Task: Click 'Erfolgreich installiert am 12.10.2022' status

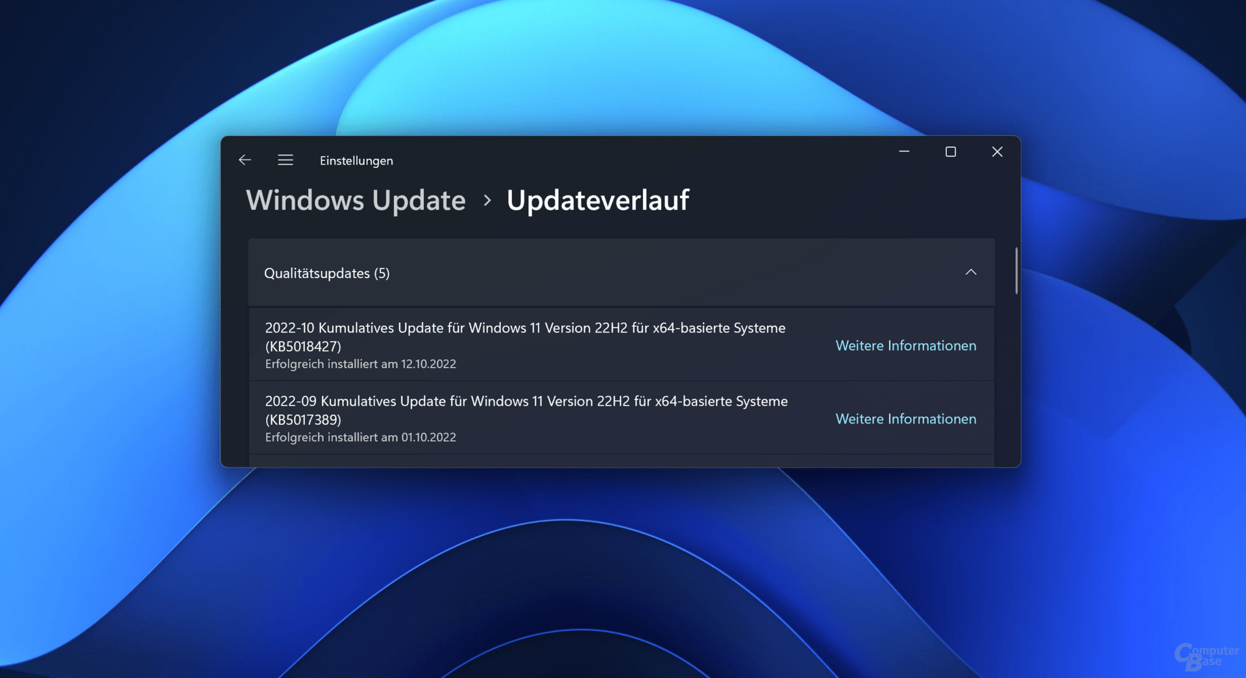Action: point(361,364)
